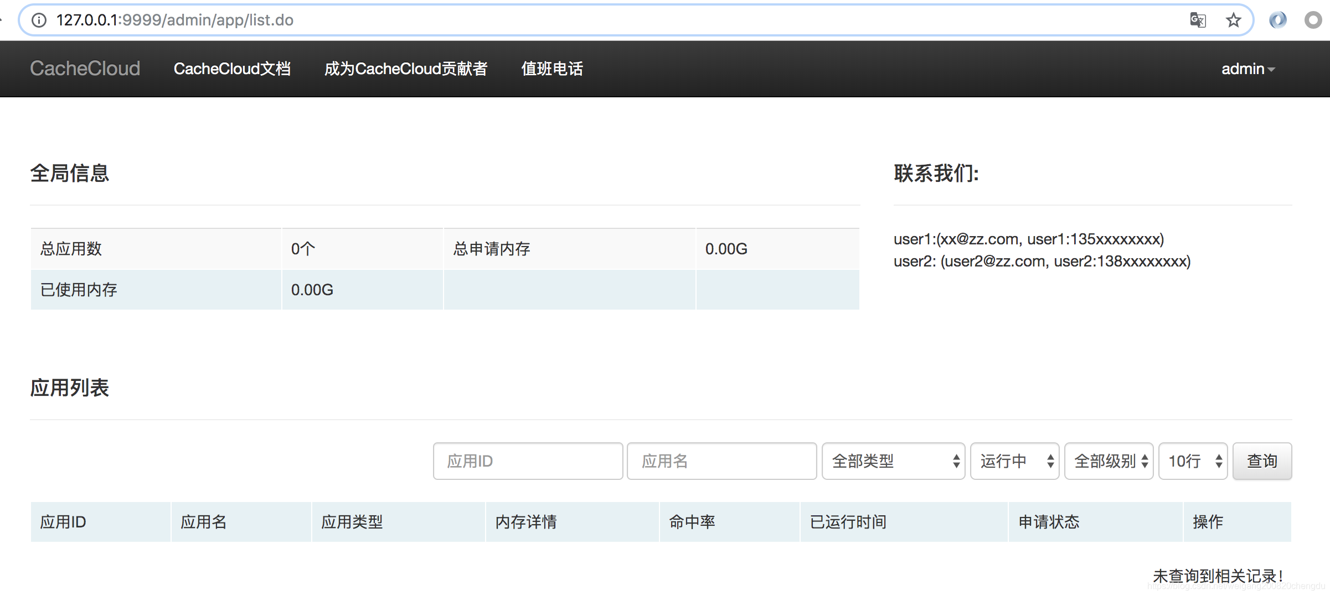This screenshot has width=1330, height=596.
Task: Focus the 应用名 search field
Action: pos(721,461)
